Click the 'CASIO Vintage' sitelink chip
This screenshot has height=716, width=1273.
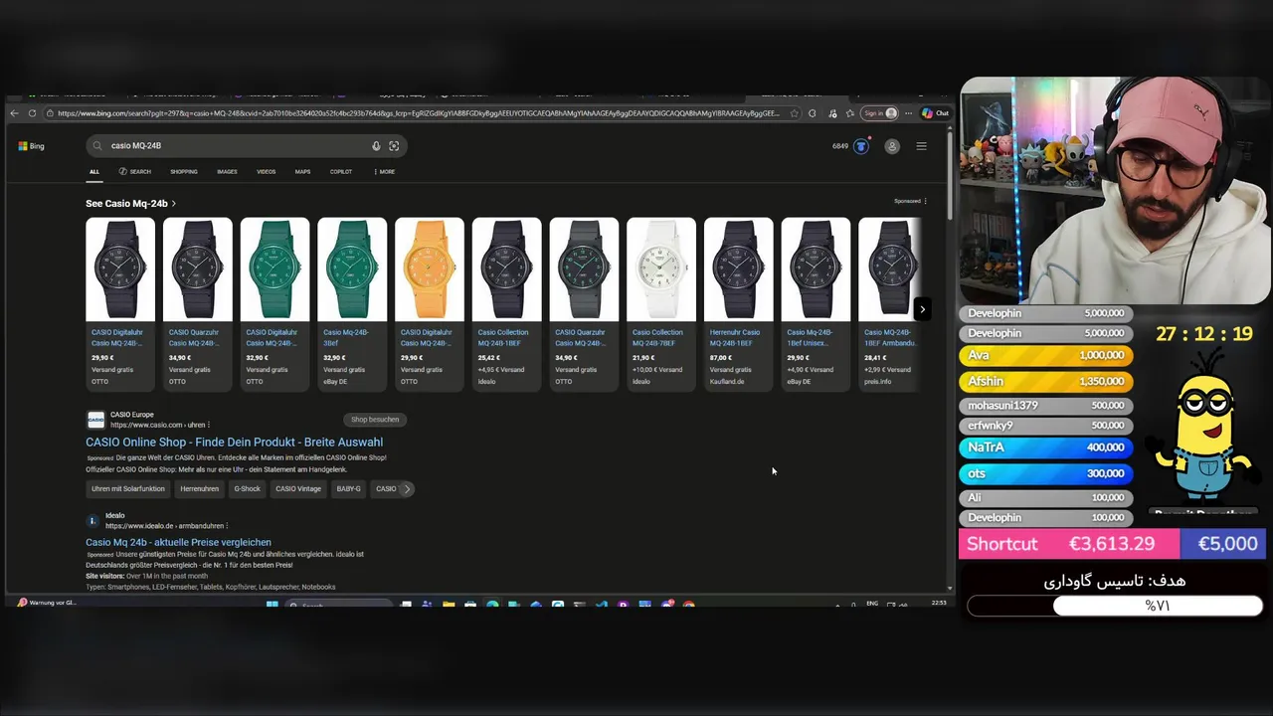[298, 489]
